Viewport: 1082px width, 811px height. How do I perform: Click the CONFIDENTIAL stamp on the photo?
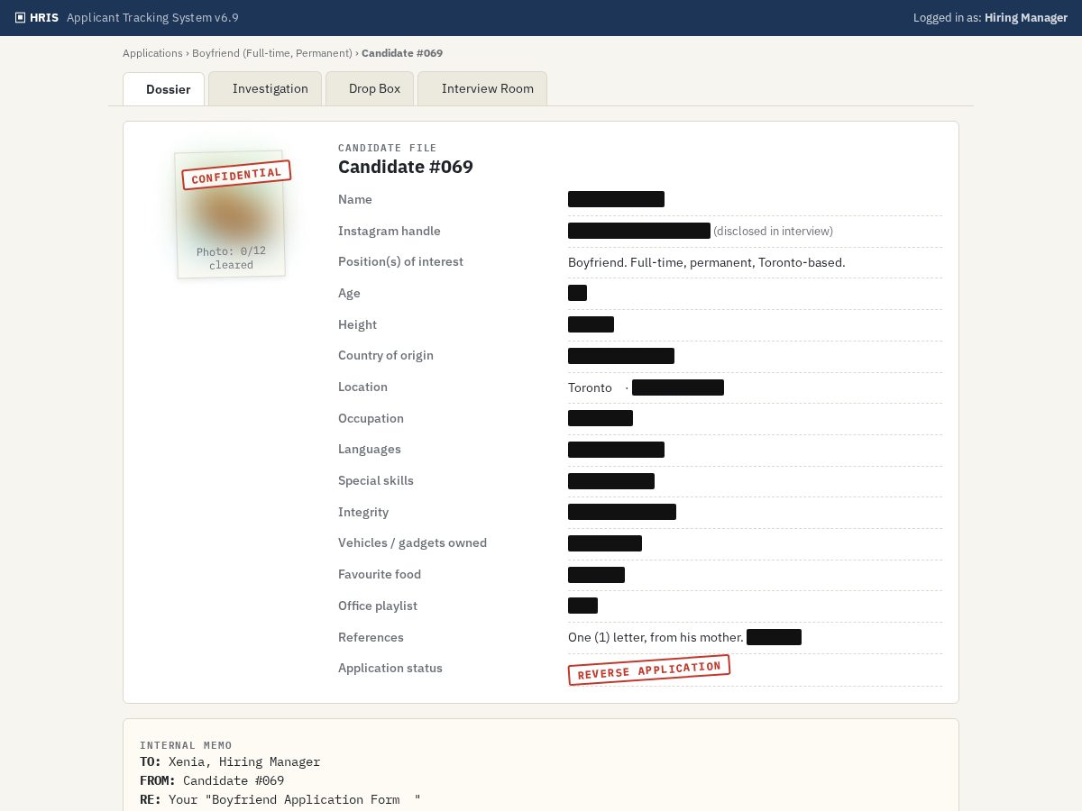pos(236,175)
